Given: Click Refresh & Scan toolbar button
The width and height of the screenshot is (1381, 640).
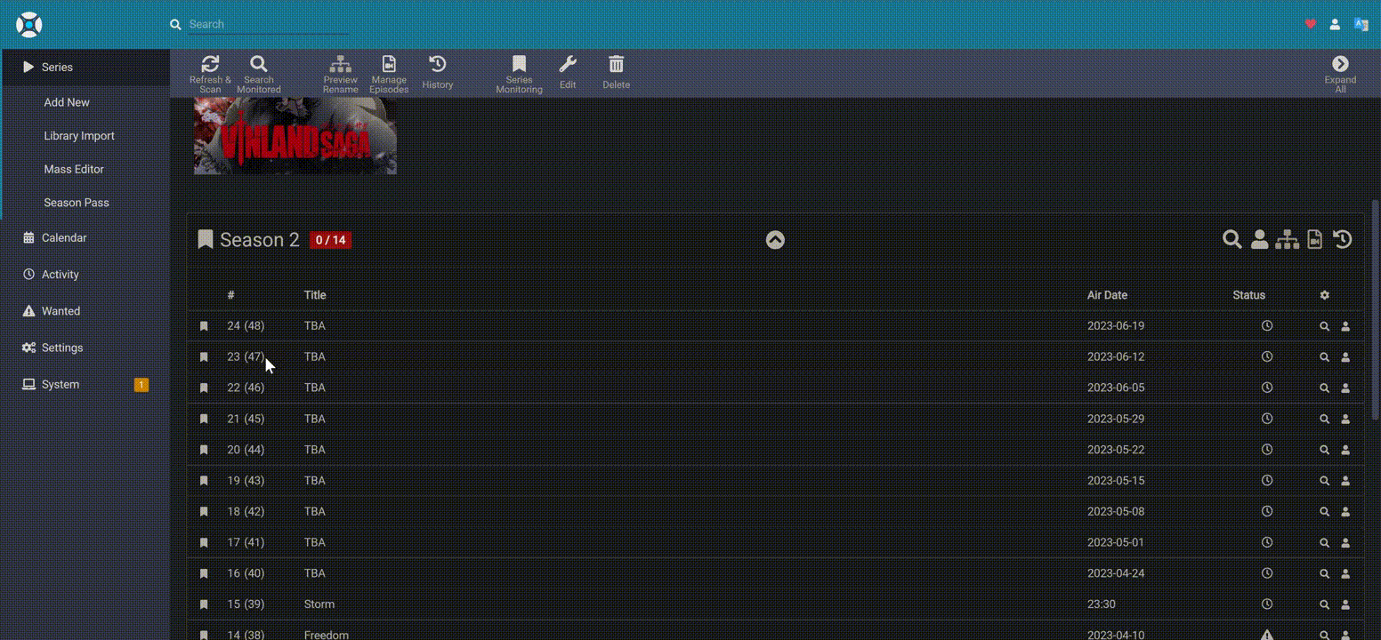Looking at the screenshot, I should [210, 74].
